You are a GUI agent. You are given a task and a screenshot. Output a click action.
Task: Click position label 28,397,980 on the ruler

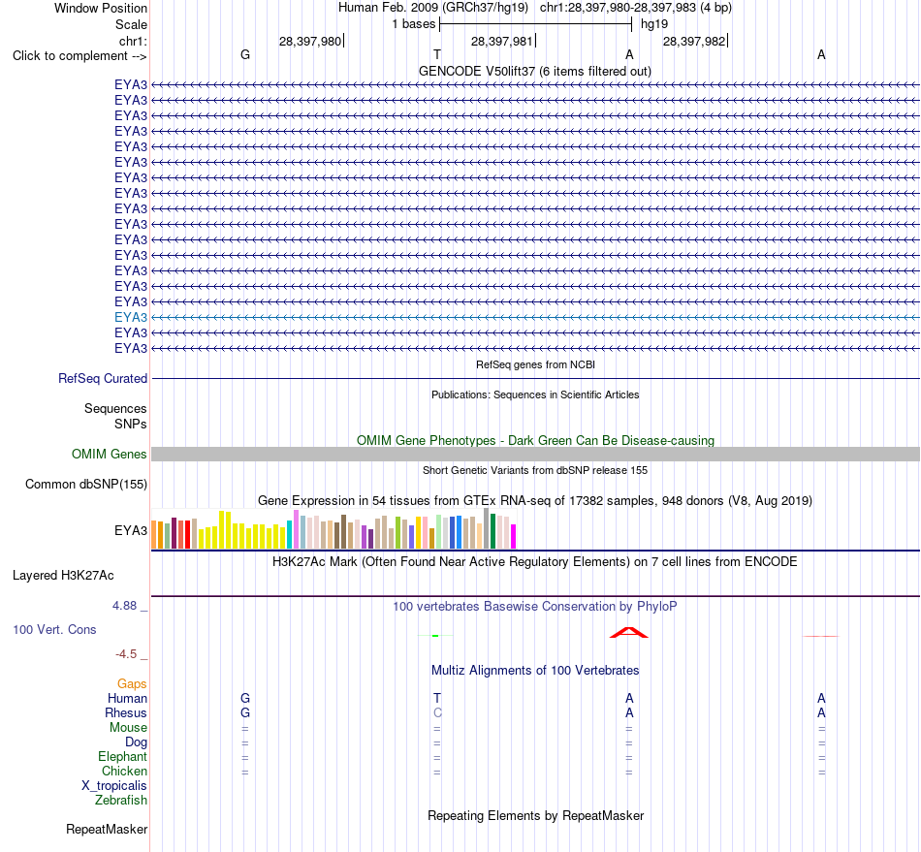[310, 41]
